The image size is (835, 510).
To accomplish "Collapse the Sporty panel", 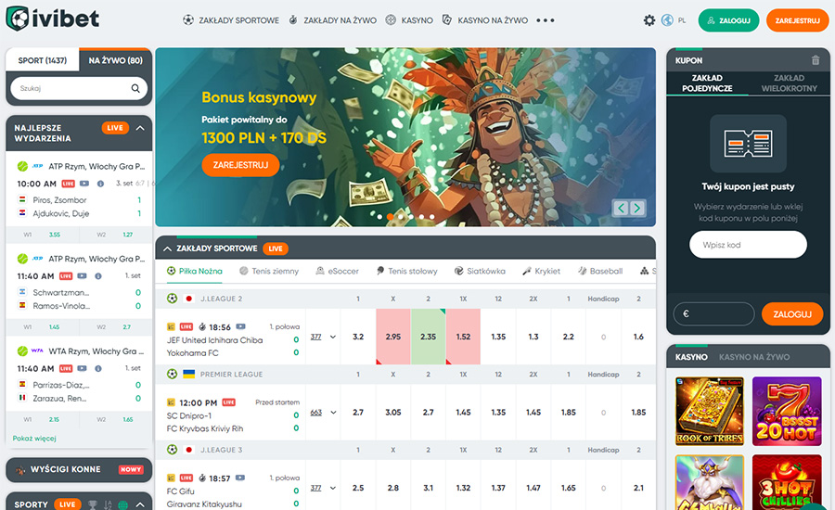I will click(x=140, y=504).
